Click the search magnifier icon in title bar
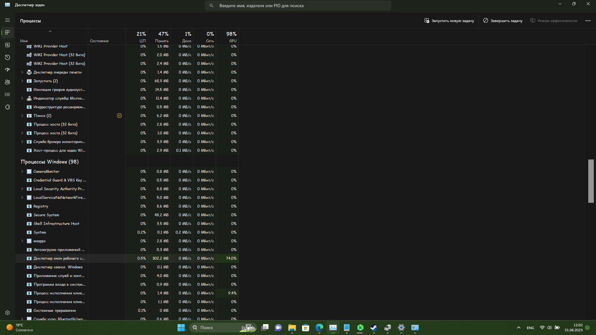This screenshot has width=596, height=335. pyautogui.click(x=211, y=6)
